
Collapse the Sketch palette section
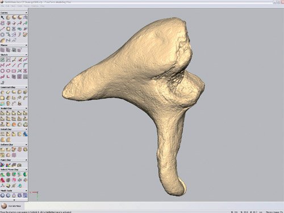tap(26, 55)
